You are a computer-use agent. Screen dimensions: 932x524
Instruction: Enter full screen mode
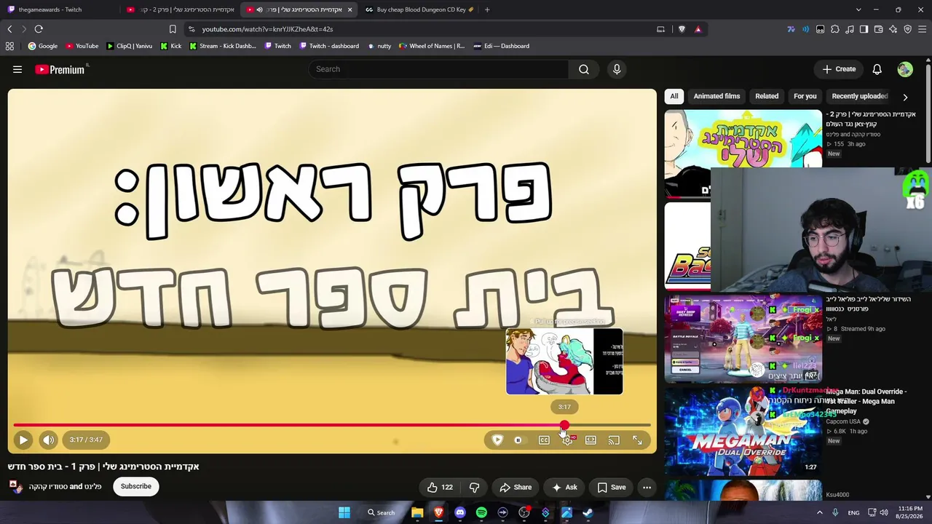click(x=637, y=440)
